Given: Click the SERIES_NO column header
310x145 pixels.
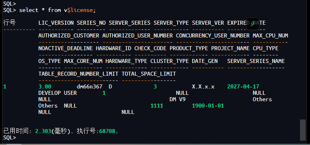Looking at the screenshot, I should pyautogui.click(x=91, y=23).
